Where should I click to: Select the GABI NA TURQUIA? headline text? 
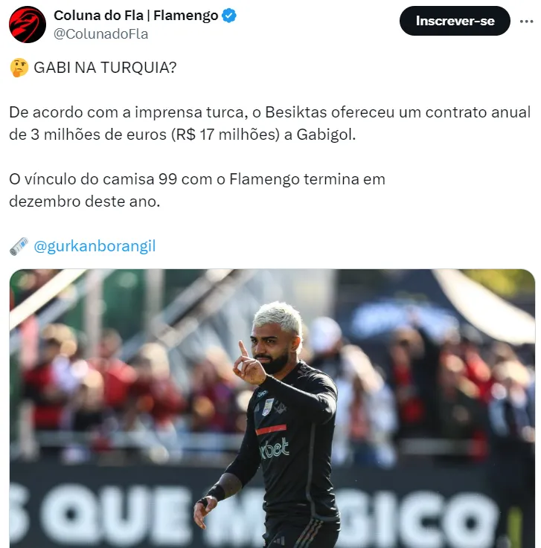105,68
